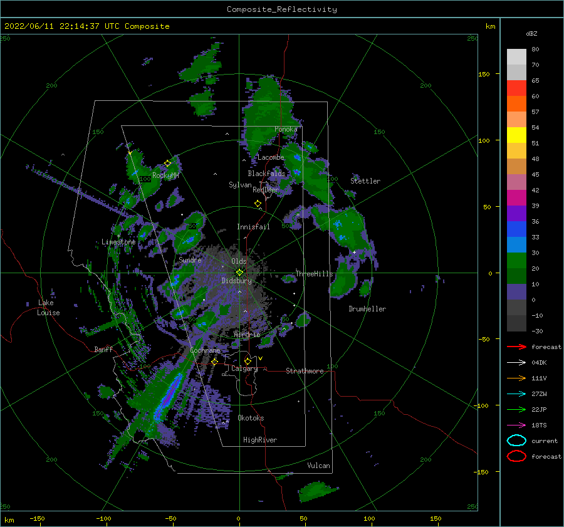Viewport: 564px width, 527px height.
Task: Select the Sylvan label
Action: point(240,185)
